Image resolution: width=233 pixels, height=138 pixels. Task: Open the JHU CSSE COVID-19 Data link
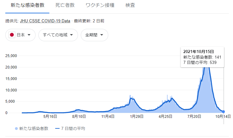point(45,21)
